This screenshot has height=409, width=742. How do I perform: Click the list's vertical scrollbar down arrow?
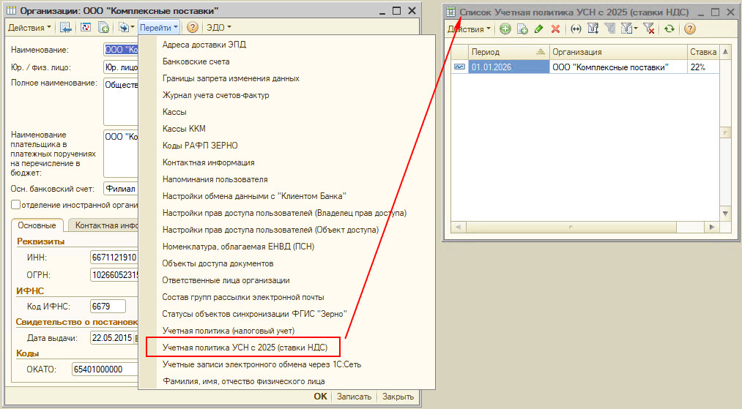pyautogui.click(x=725, y=214)
